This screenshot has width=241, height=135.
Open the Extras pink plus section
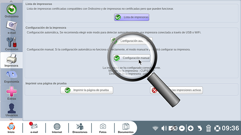tap(11, 93)
